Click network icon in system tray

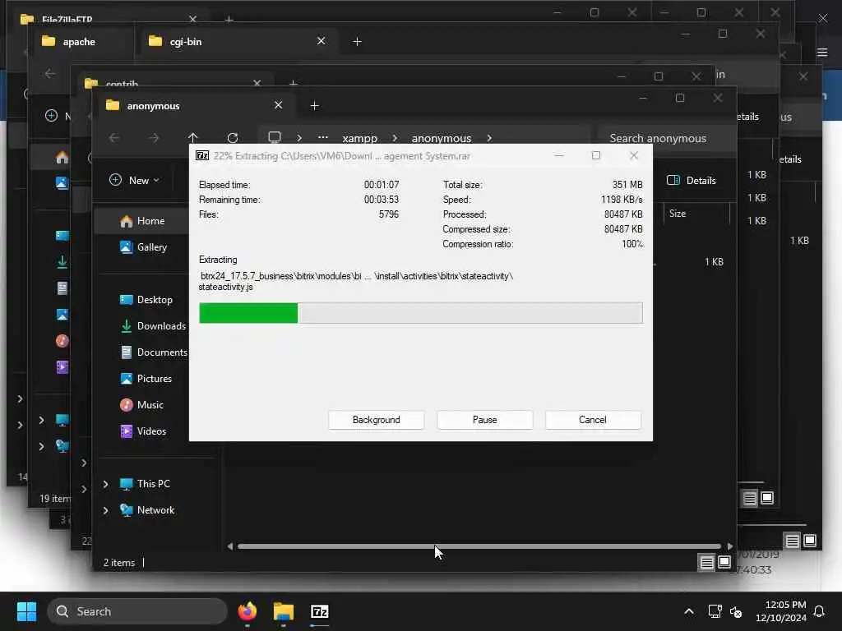pyautogui.click(x=715, y=611)
